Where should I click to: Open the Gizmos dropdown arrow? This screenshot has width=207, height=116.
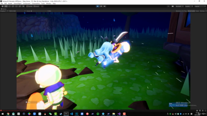tap(206, 11)
